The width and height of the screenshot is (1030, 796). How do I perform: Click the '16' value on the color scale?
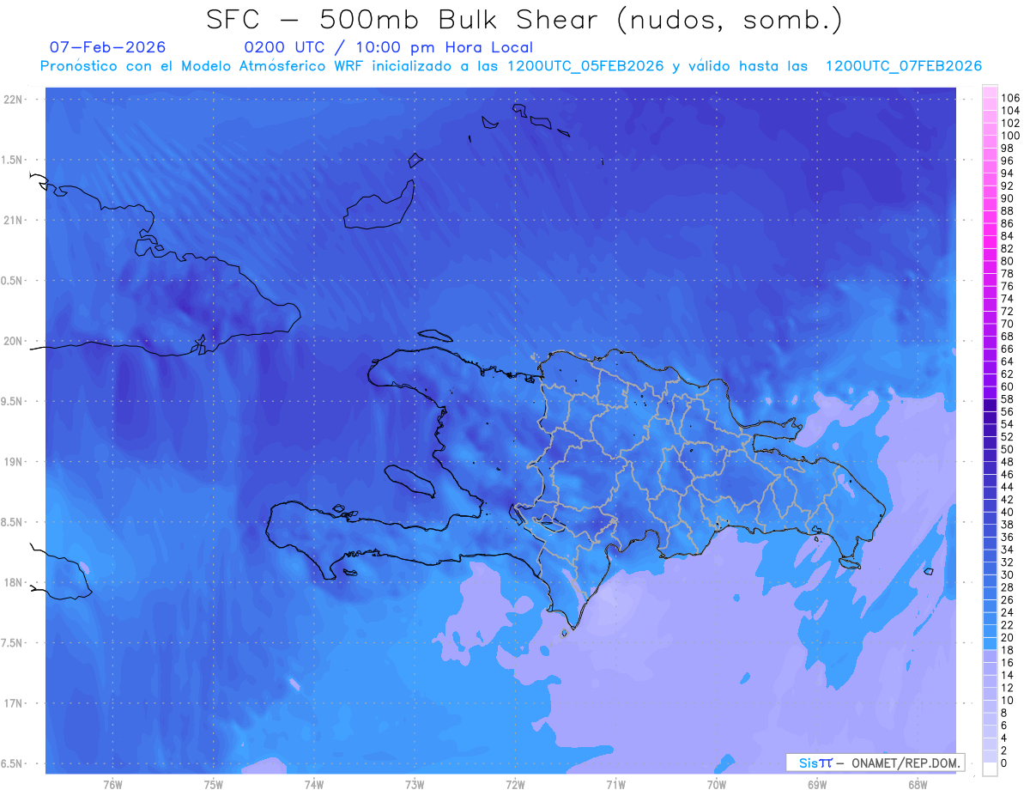coord(1007,663)
